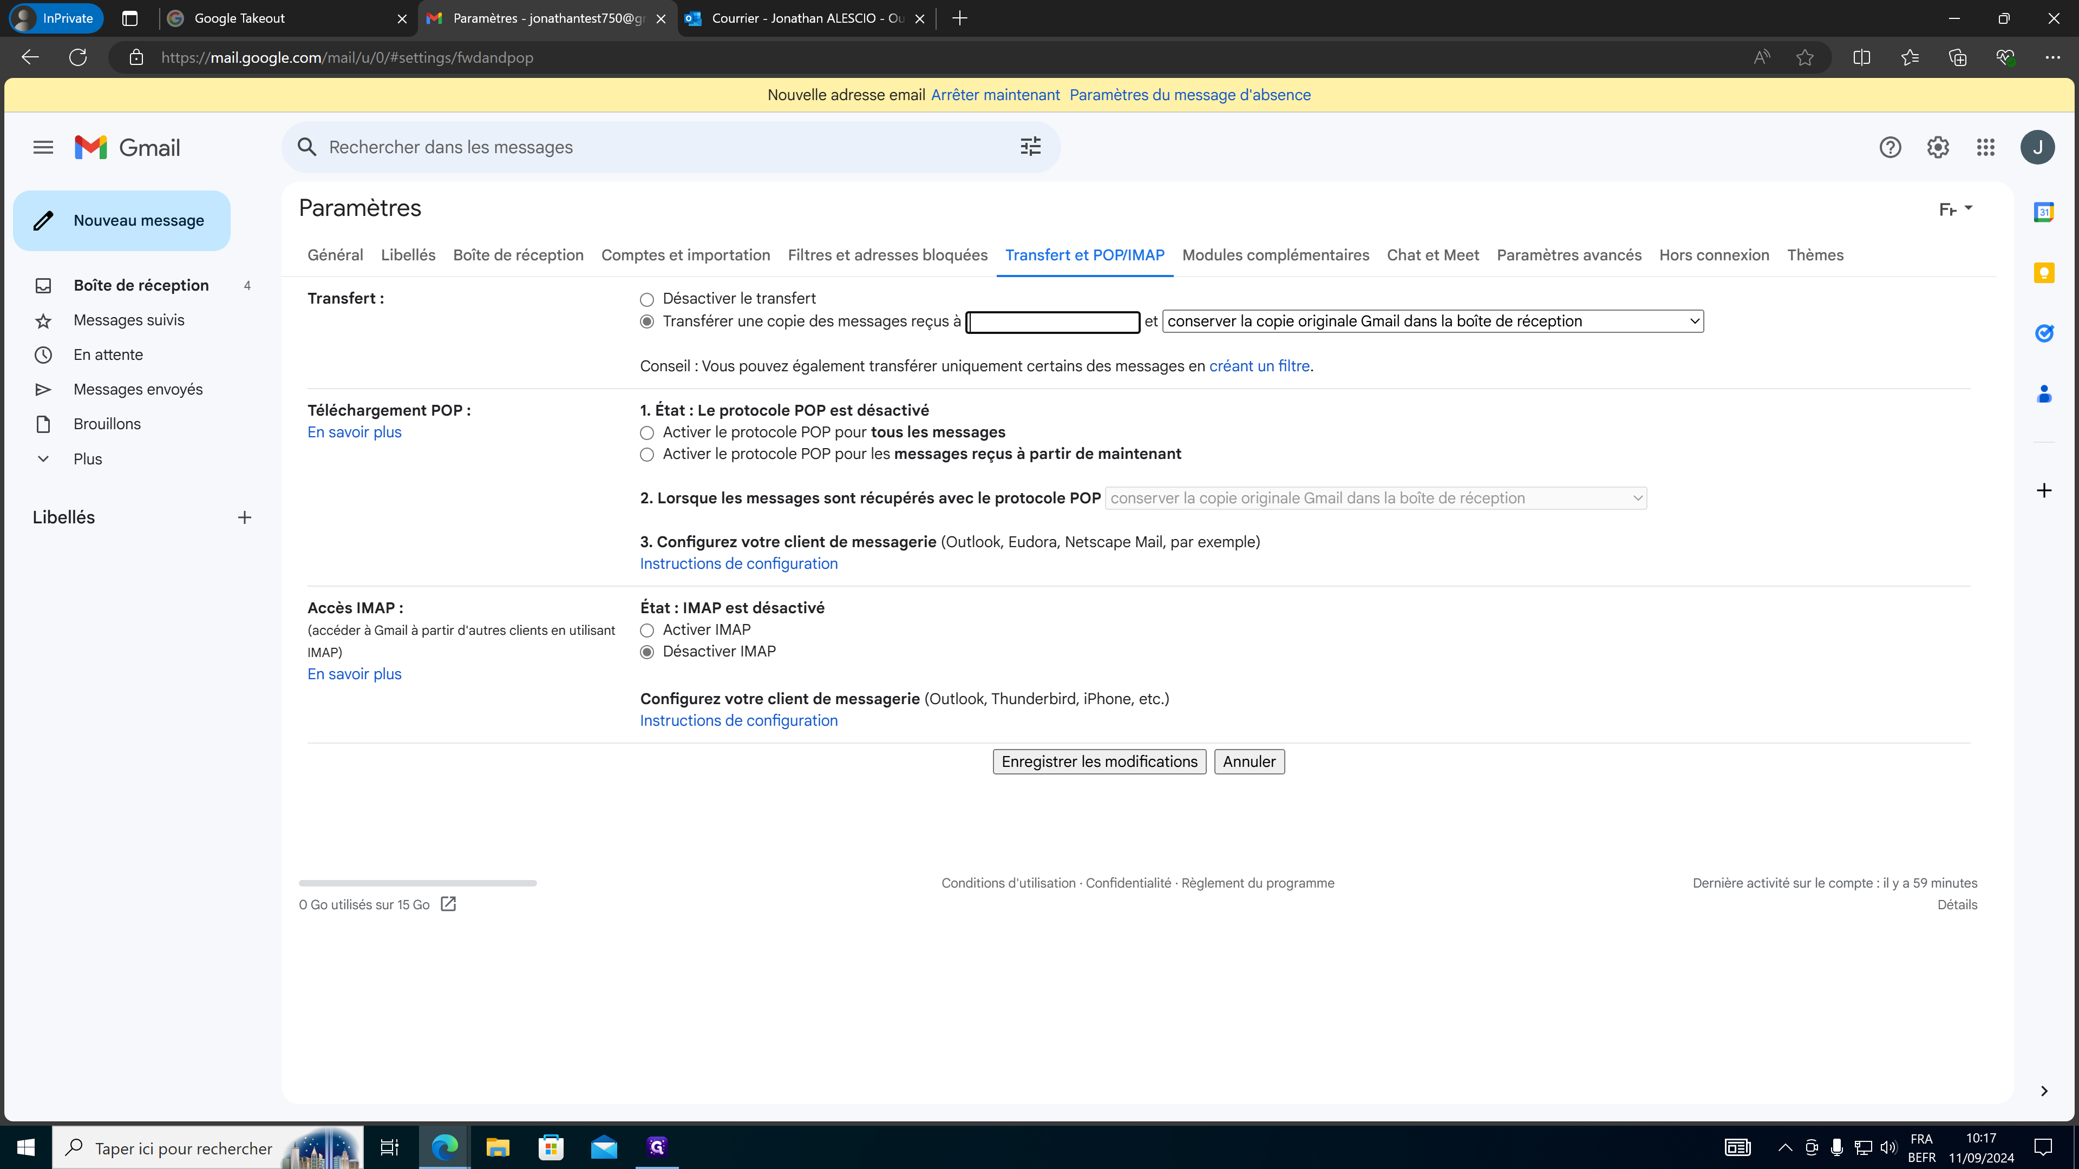
Task: Select Désactiver le transfert radio button
Action: click(646, 299)
